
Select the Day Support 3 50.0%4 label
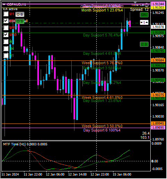point(102,68)
